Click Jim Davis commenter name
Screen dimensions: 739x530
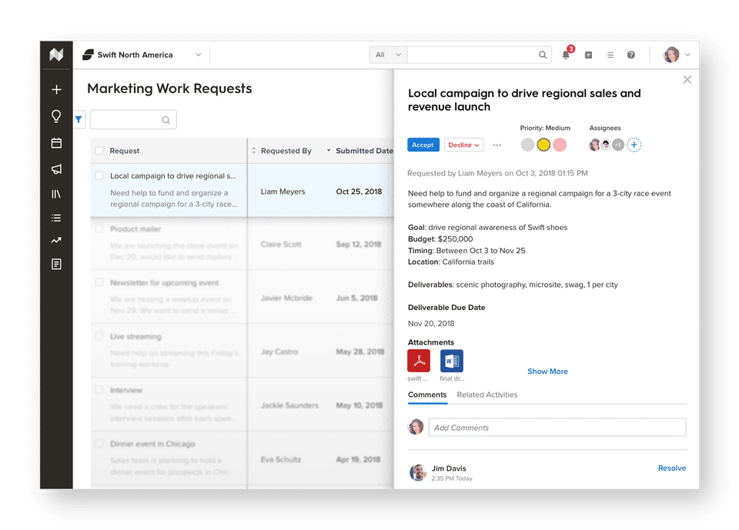pyautogui.click(x=449, y=468)
